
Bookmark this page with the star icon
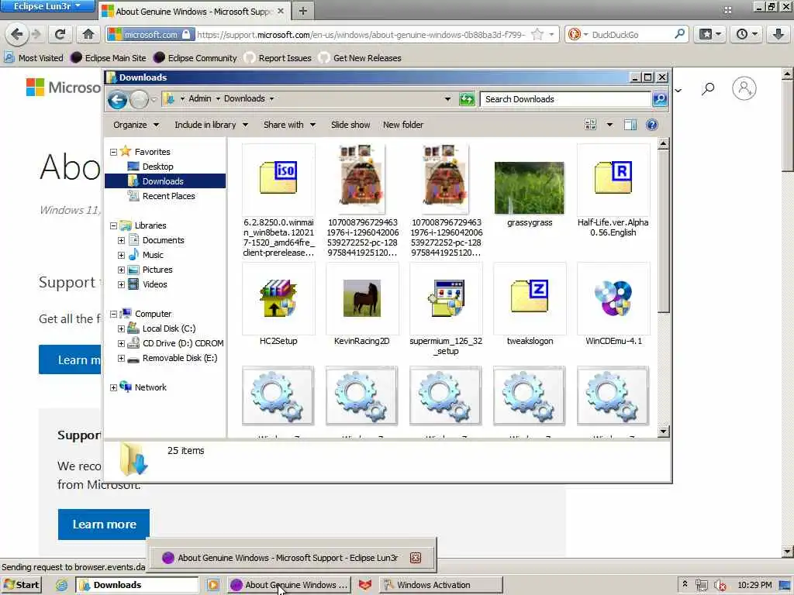pyautogui.click(x=537, y=34)
